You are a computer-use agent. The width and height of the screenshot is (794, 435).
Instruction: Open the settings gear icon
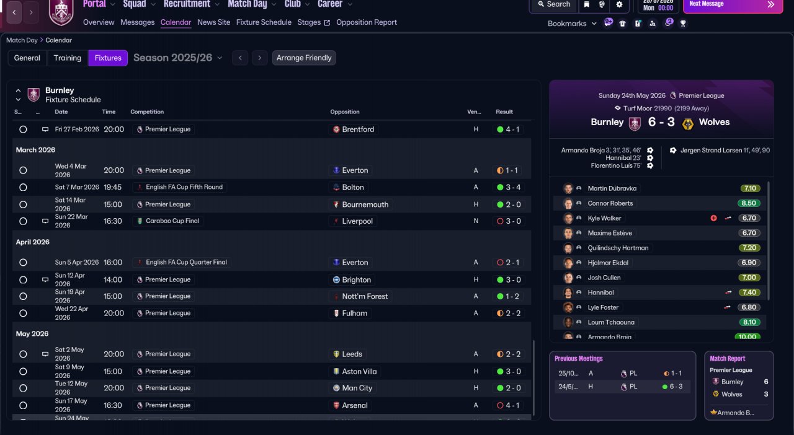pos(619,4)
